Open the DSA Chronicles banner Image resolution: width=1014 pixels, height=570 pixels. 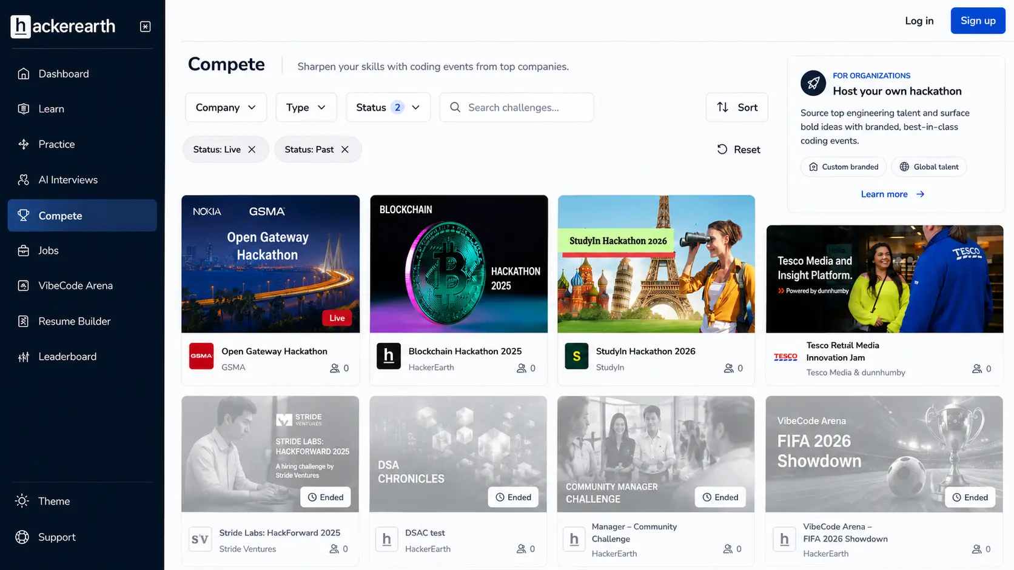458,454
